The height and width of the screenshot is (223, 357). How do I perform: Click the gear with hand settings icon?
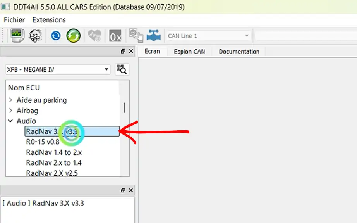coord(136,35)
